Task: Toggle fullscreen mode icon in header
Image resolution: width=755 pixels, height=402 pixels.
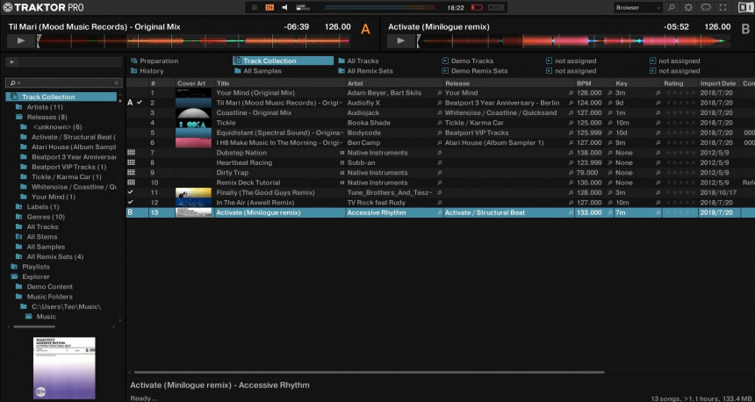Action: [723, 7]
